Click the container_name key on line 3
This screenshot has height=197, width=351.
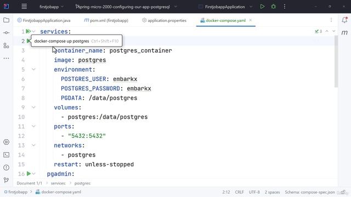[78, 50]
